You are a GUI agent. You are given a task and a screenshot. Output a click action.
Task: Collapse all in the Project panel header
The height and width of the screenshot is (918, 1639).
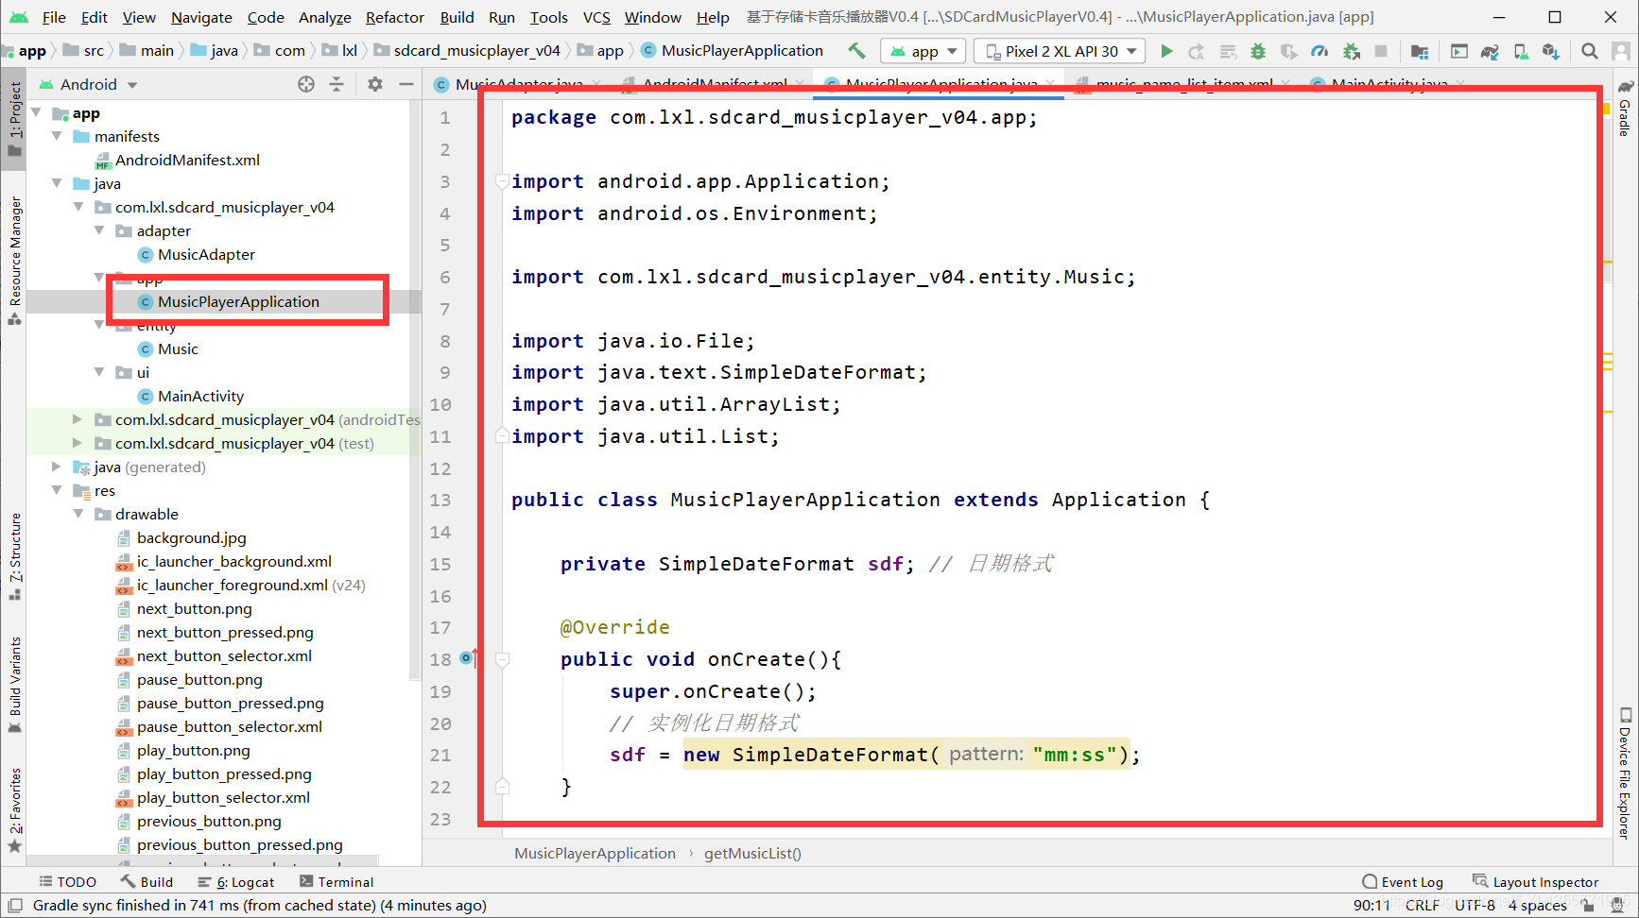336,84
